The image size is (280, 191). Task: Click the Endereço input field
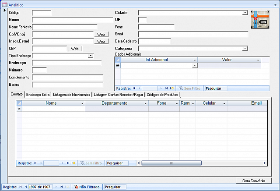pyautogui.click(x=67, y=63)
